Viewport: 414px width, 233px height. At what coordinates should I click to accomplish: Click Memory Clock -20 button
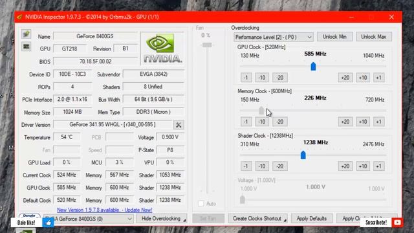point(280,122)
